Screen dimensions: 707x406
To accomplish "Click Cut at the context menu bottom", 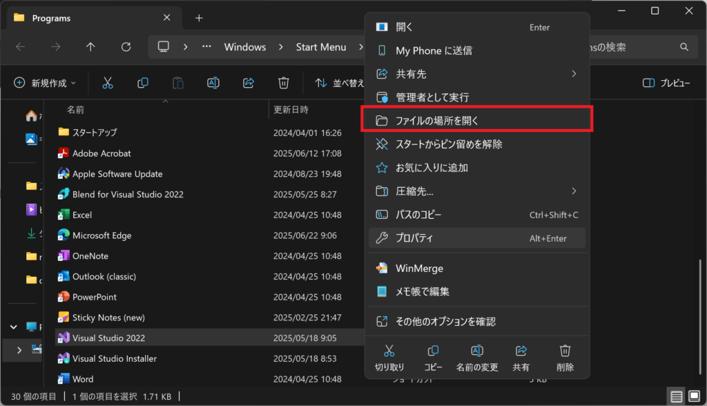I will click(x=389, y=358).
